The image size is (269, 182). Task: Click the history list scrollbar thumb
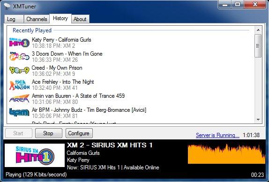[x=258, y=46]
